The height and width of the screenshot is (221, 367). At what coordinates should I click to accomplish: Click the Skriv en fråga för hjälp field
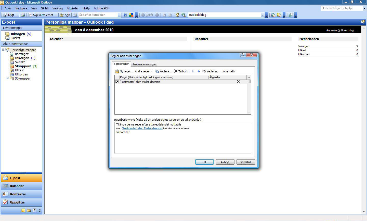click(342, 8)
